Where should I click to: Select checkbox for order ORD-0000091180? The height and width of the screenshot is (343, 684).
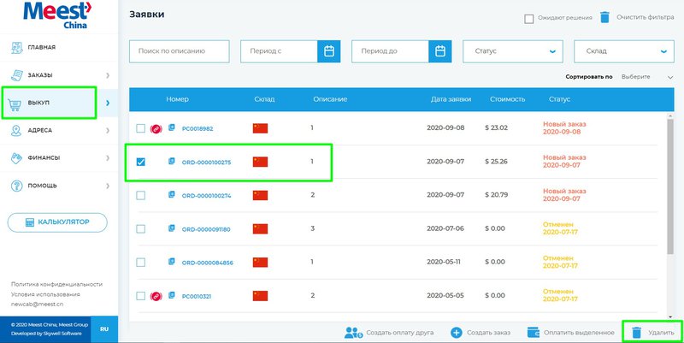tap(140, 228)
